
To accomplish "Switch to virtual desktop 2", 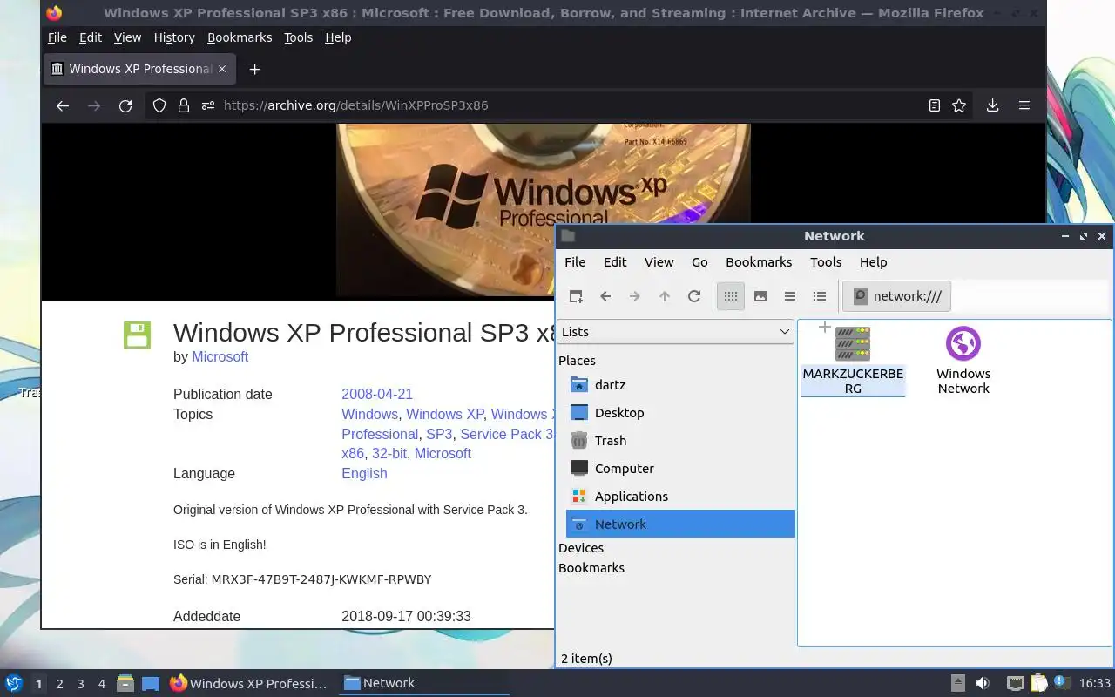I will 59,684.
